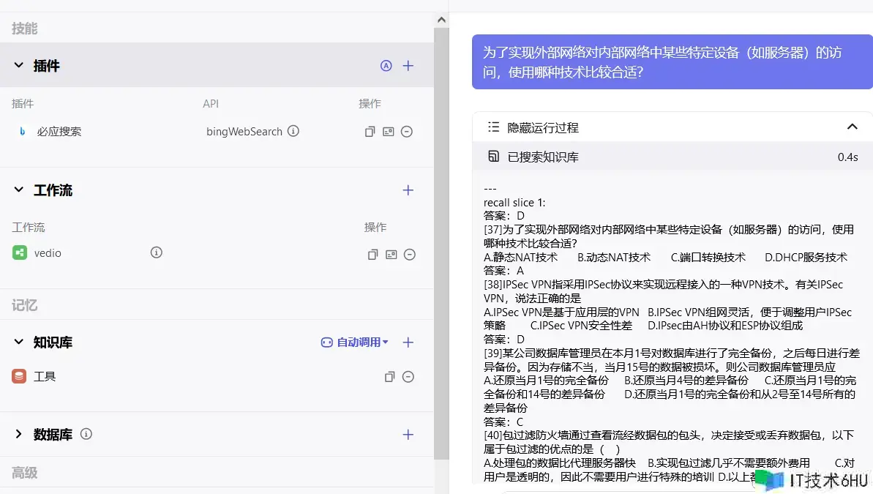The height and width of the screenshot is (494, 873).
Task: Click the left panel vertical scrollbar
Action: point(441,242)
